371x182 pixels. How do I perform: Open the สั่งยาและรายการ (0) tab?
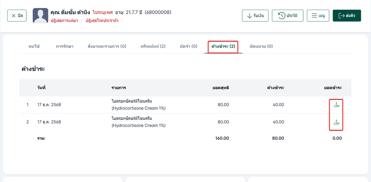107,46
